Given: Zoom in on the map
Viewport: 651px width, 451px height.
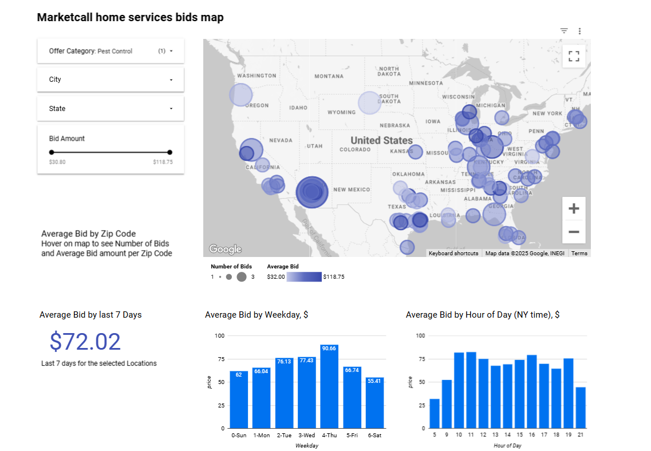Looking at the screenshot, I should pyautogui.click(x=574, y=208).
